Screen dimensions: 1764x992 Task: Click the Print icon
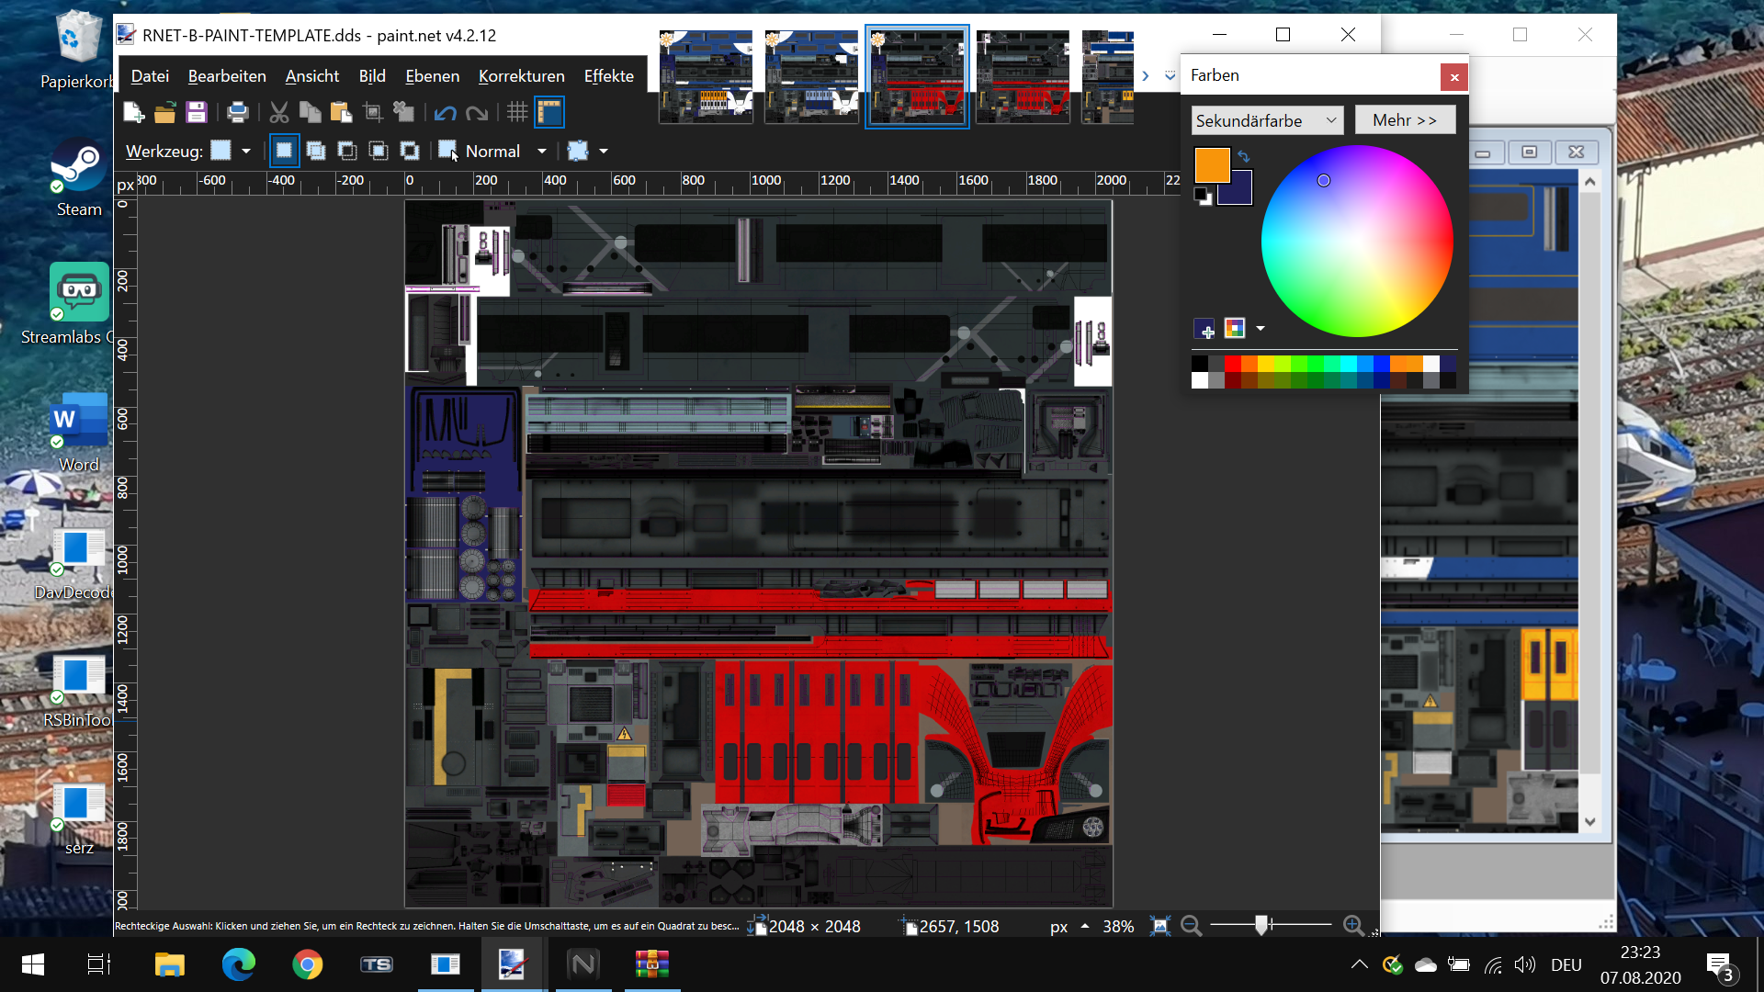238,113
